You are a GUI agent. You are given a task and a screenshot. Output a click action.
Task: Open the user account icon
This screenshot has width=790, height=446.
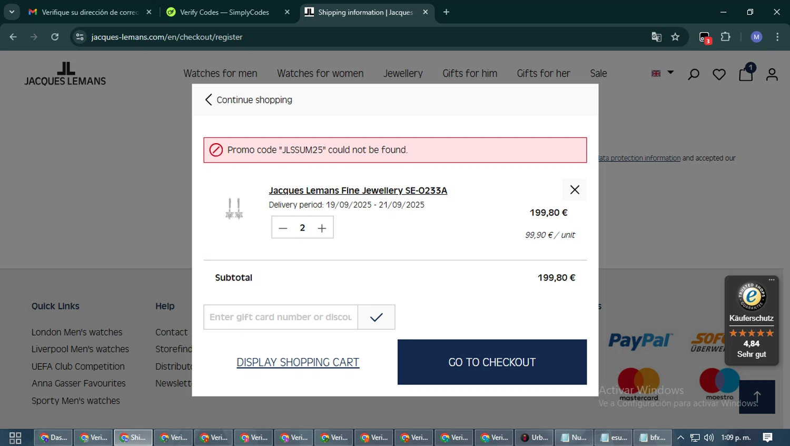[x=772, y=74]
